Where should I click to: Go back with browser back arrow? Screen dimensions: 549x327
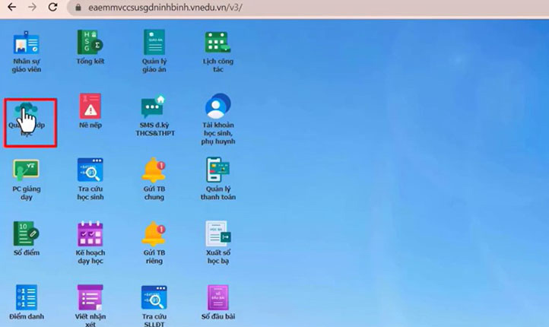point(12,7)
